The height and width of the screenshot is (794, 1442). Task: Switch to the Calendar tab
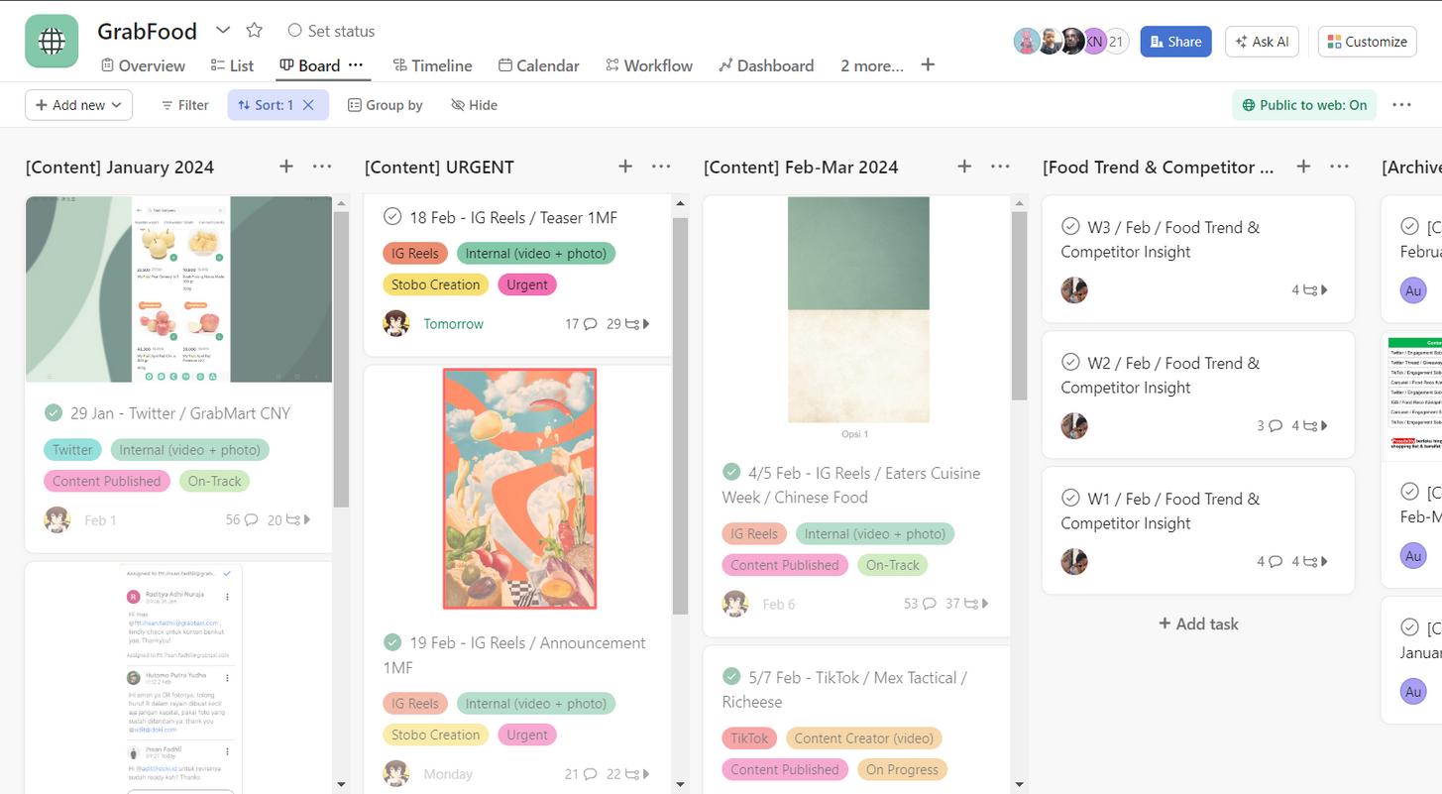(538, 65)
